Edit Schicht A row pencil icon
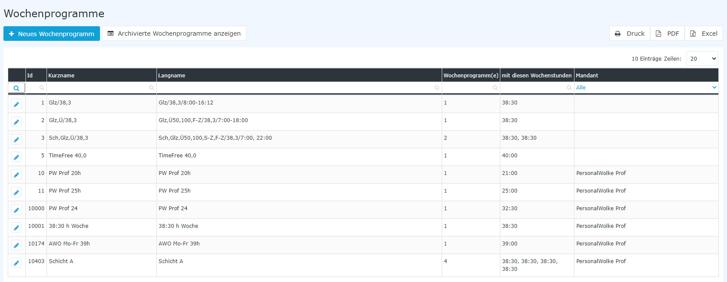The width and height of the screenshot is (727, 282). pyautogui.click(x=16, y=263)
